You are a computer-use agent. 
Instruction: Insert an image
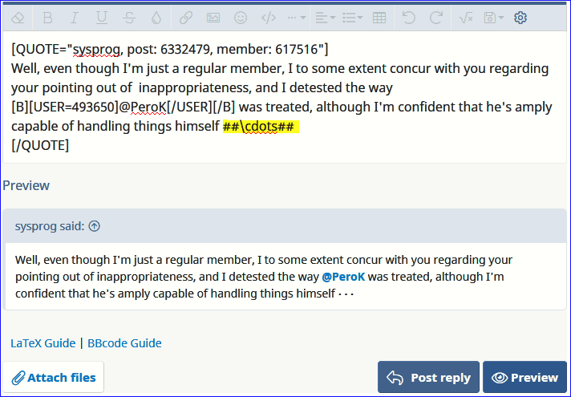point(213,18)
